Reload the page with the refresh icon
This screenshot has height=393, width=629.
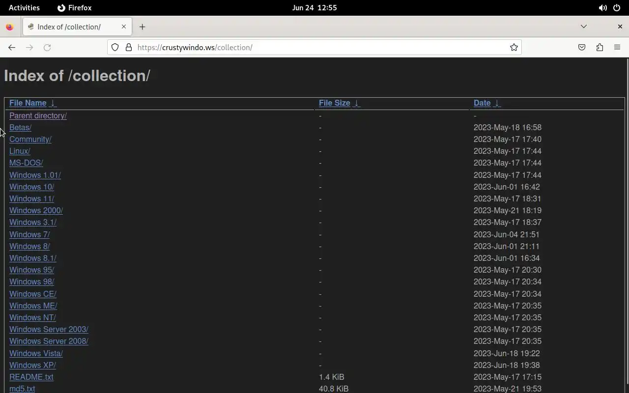tap(47, 47)
